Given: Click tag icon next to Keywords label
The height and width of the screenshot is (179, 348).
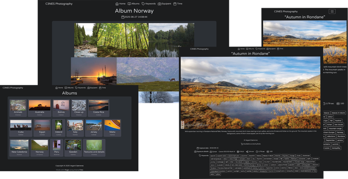Looking at the screenshot, I should pyautogui.click(x=200, y=156).
